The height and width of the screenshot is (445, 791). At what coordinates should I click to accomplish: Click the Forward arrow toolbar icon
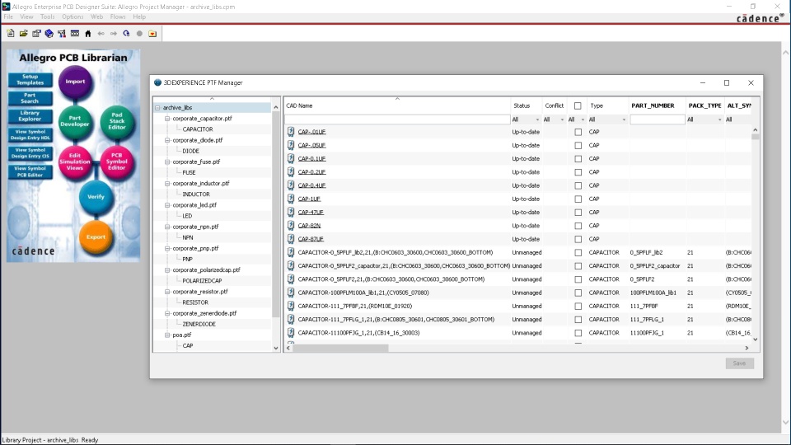point(114,33)
